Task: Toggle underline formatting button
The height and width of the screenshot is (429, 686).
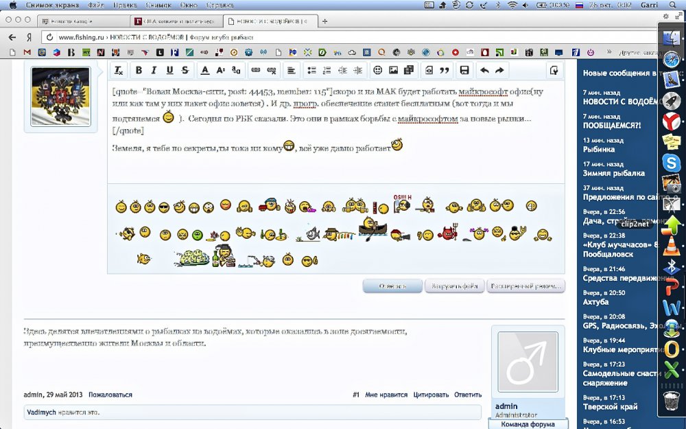Action: click(x=169, y=70)
